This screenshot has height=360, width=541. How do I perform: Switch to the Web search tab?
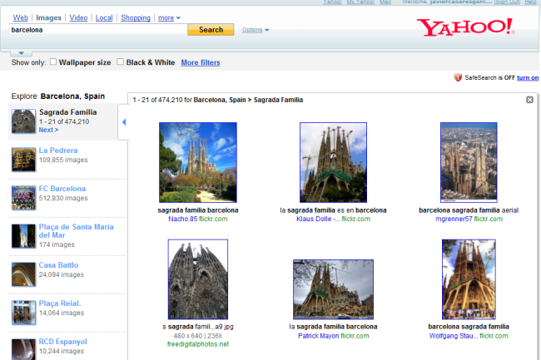pyautogui.click(x=20, y=17)
